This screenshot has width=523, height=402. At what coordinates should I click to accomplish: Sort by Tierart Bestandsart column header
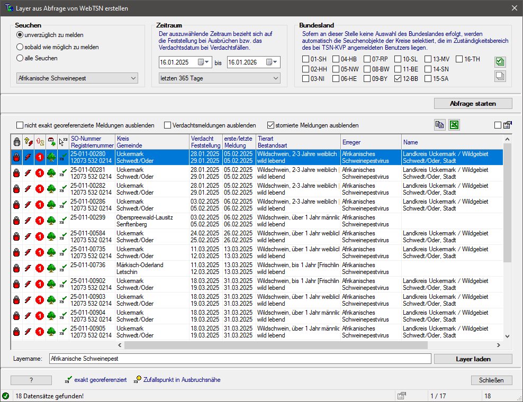pos(298,142)
